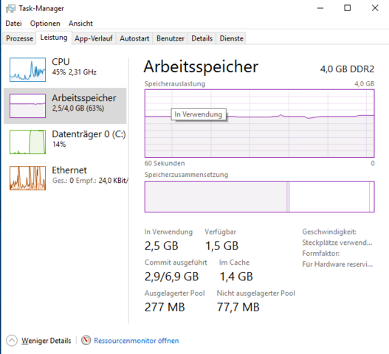Viewport: 389px width, 354px height.
Task: Click the Weniger Details text button
Action: click(x=47, y=341)
